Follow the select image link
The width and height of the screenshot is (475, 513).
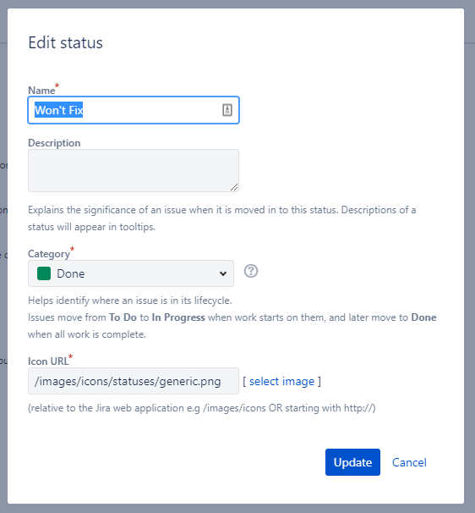click(x=281, y=382)
